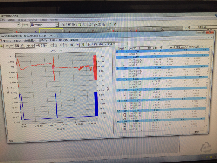Click the 时间 column header in the monitor event panel
The image size is (217, 163).
pyautogui.click(x=191, y=27)
